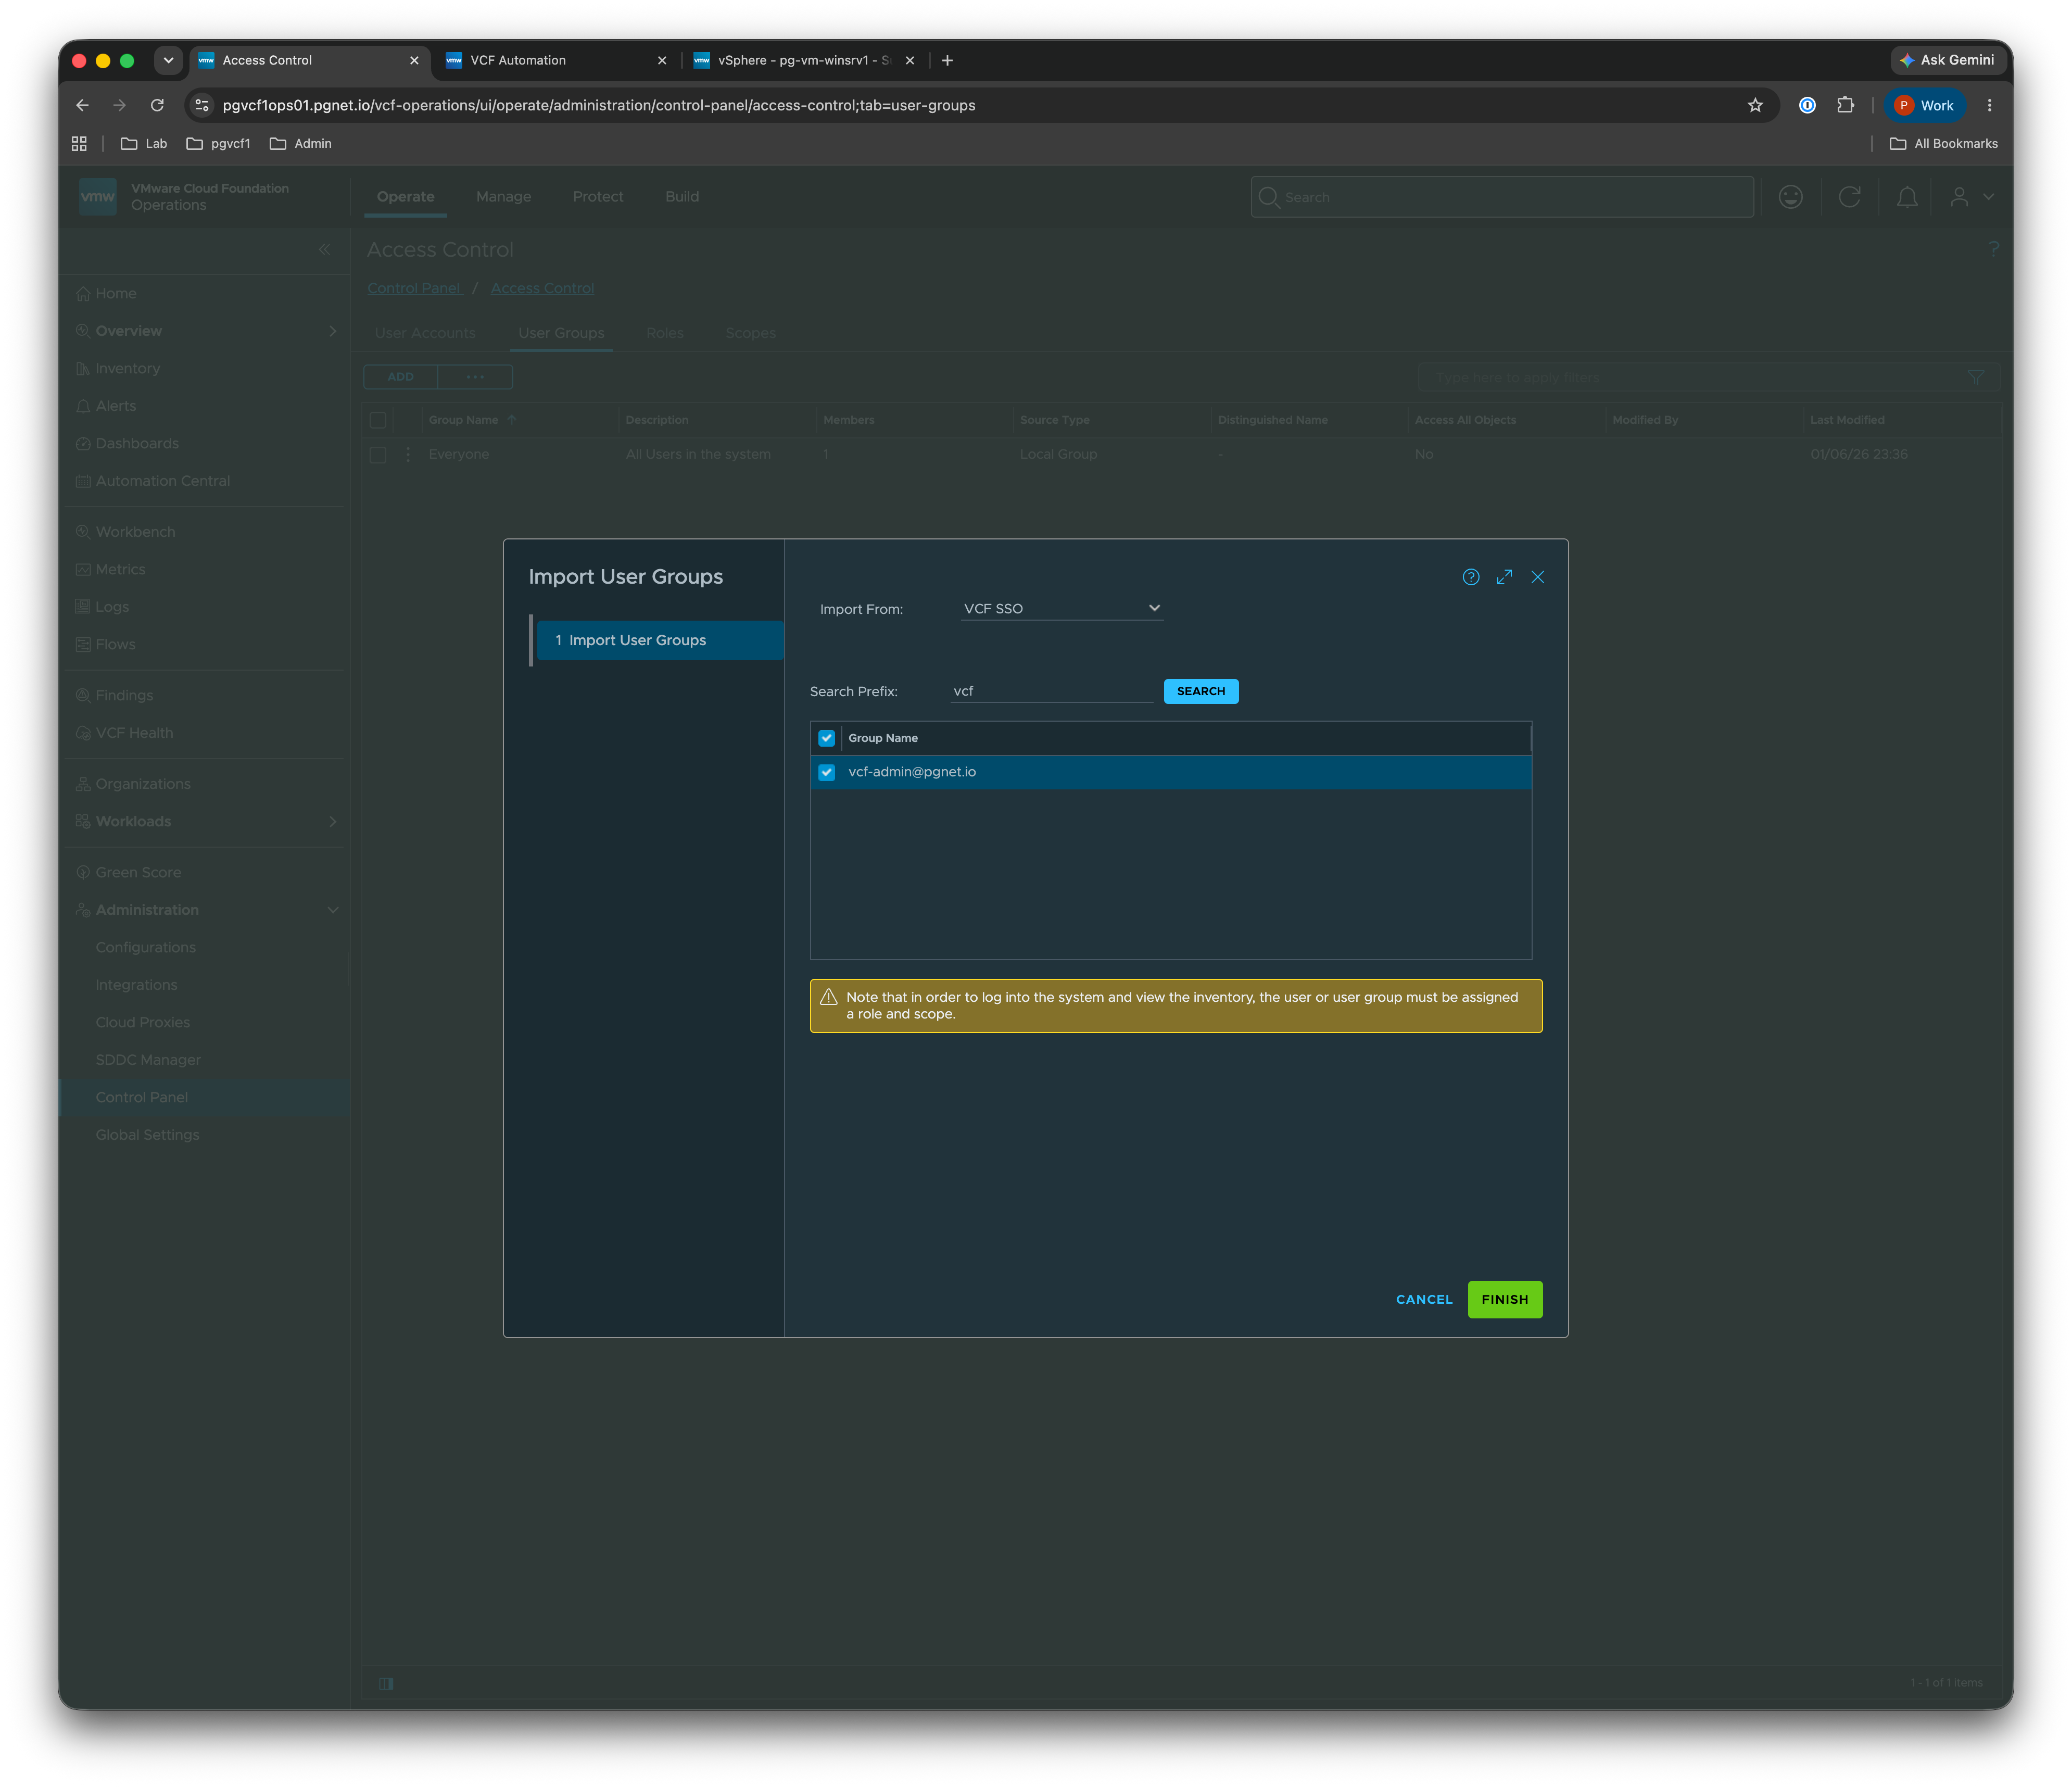Screen dimensions: 2072x1787
Task: Open the Scopes tab
Action: coord(750,333)
